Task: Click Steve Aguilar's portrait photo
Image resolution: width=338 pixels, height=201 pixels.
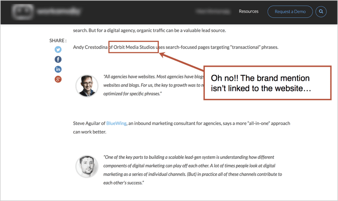Action: click(87, 166)
